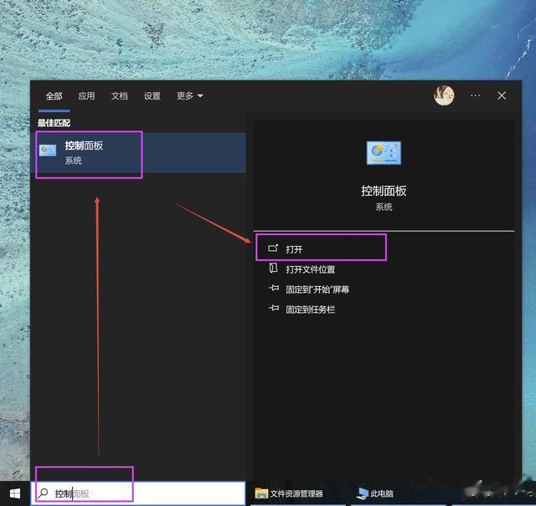The width and height of the screenshot is (536, 506).
Task: Close the search panel
Action: (502, 95)
